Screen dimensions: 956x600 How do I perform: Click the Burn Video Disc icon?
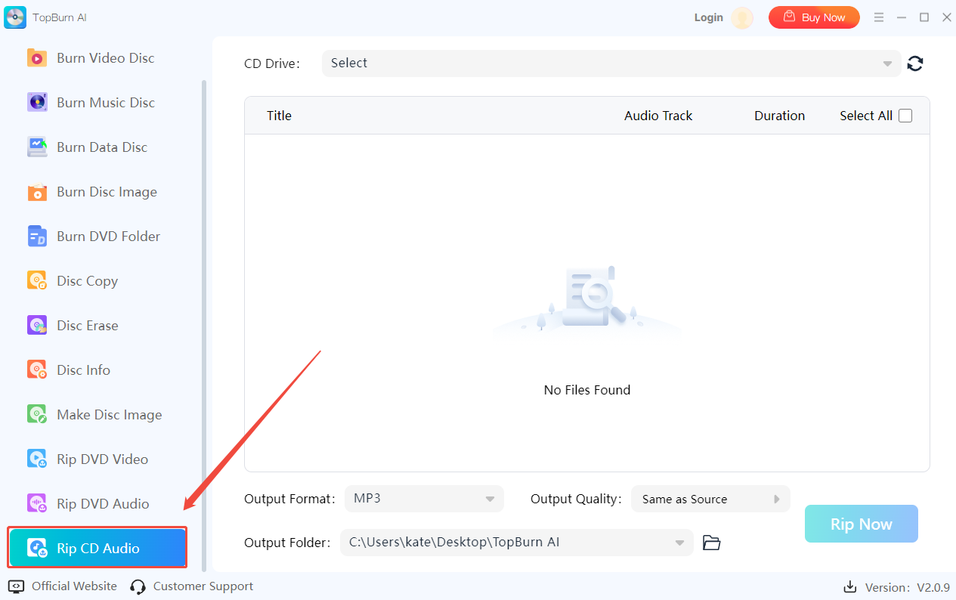[37, 58]
